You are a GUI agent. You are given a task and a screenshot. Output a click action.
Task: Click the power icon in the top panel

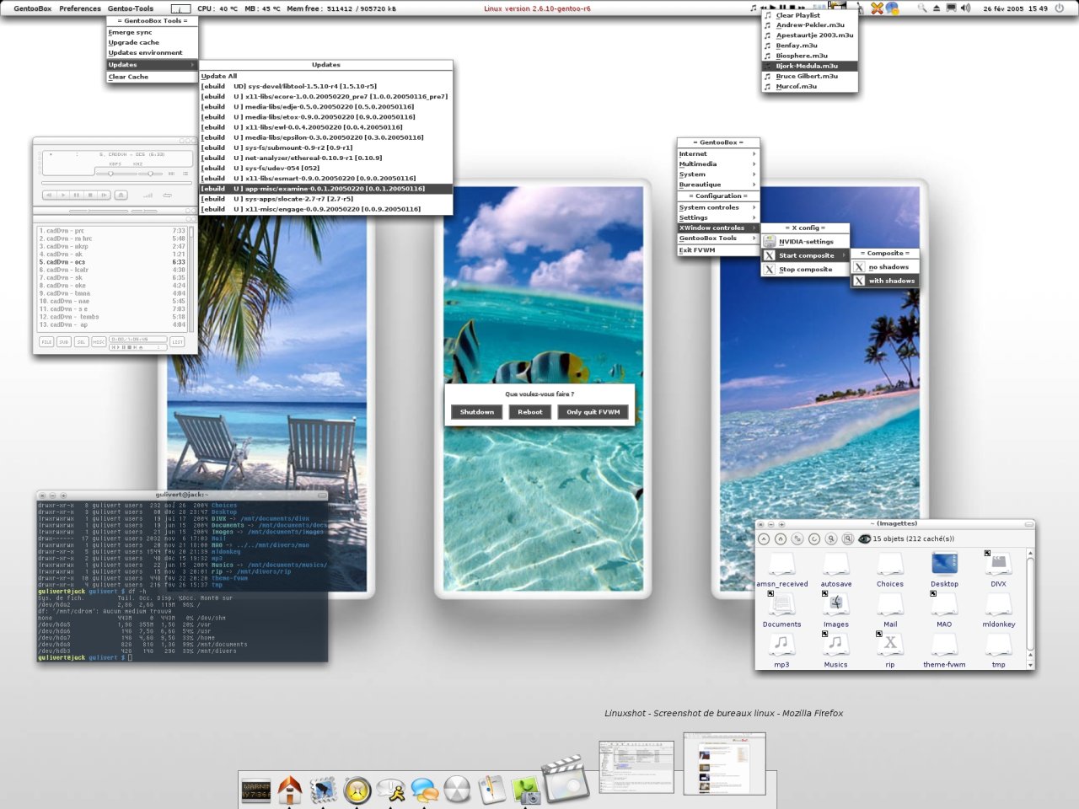point(1060,8)
